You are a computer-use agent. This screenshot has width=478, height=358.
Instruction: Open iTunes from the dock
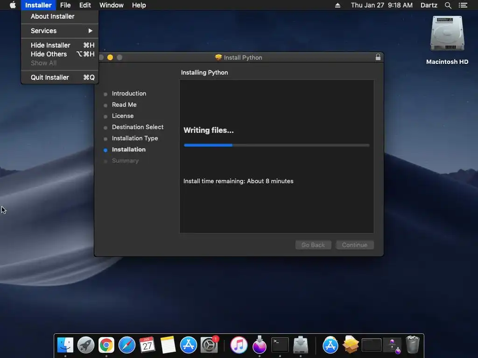click(239, 345)
